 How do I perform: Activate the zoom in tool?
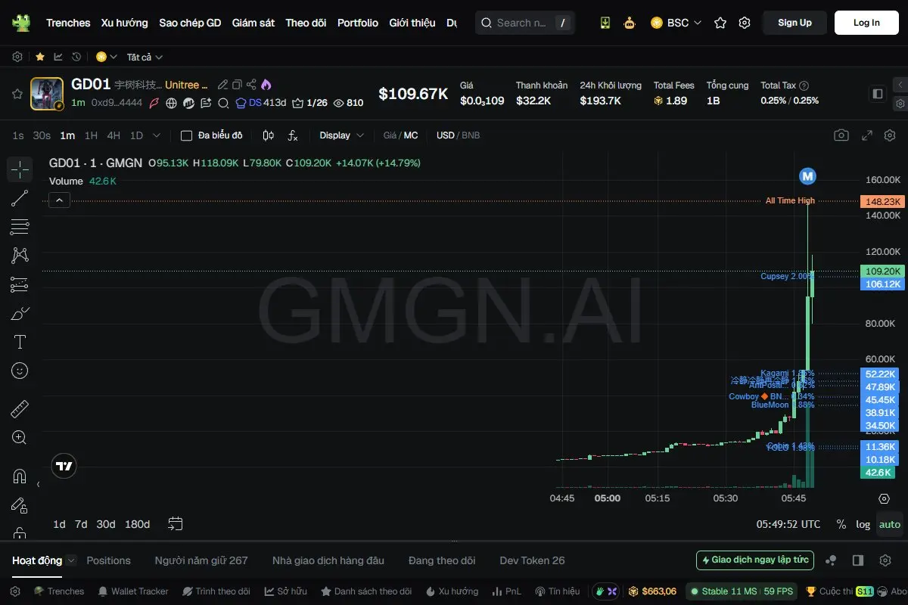coord(20,437)
